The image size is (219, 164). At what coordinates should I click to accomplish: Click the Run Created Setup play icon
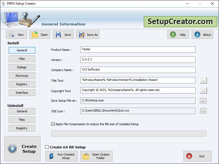[x=51, y=156]
